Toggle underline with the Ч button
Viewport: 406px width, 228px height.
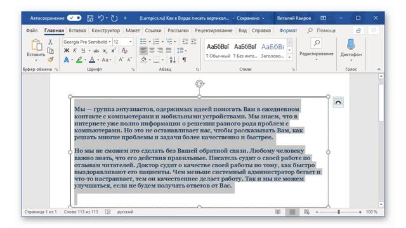point(83,51)
